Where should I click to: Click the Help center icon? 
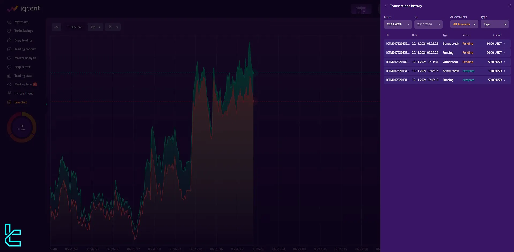[x=9, y=67]
